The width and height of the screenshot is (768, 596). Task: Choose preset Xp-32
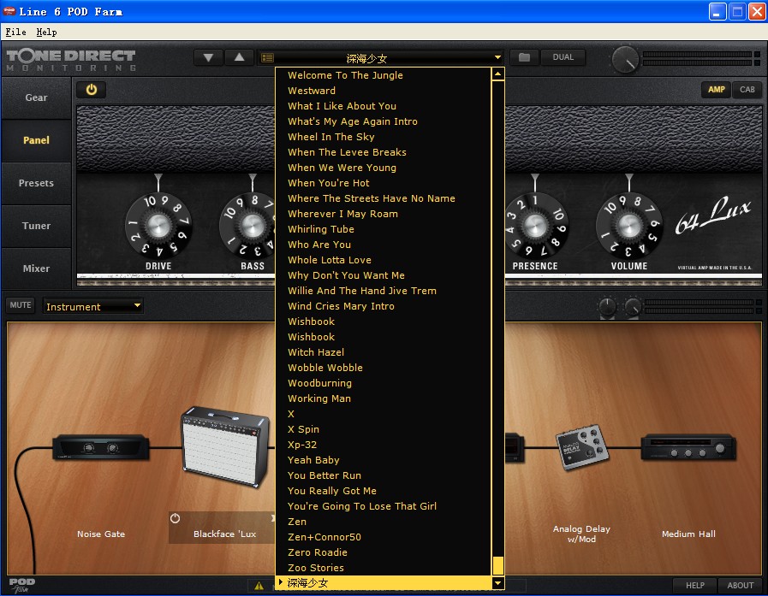[383, 445]
